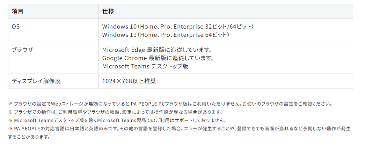Image resolution: width=366 pixels, height=145 pixels.
Task: Click the 1024×768以上推奨 cell text
Action: pyautogui.click(x=129, y=81)
